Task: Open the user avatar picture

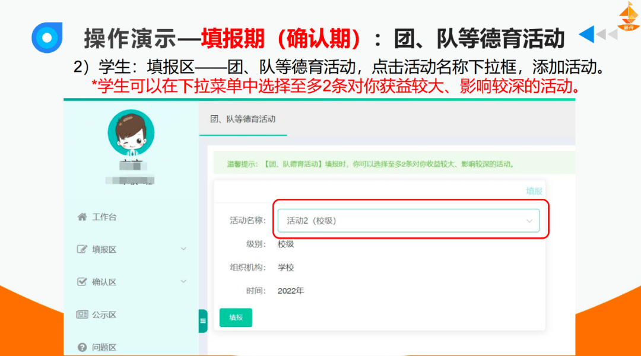Action: [x=131, y=133]
